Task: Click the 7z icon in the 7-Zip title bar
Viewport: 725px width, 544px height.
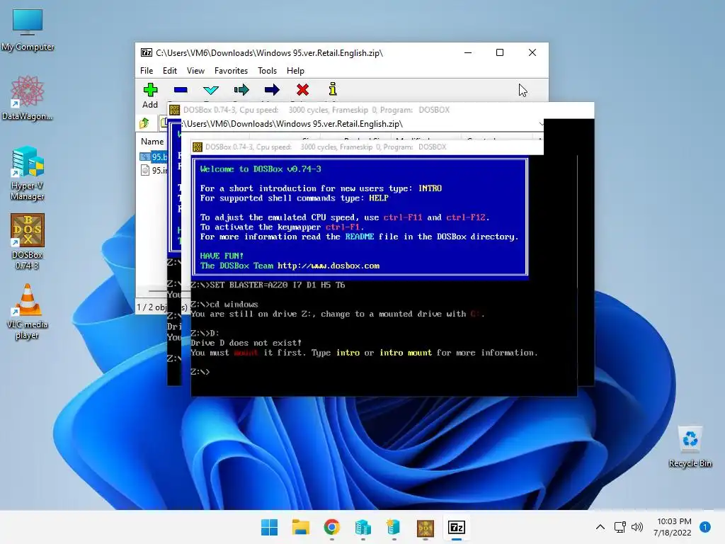Action: tap(147, 52)
